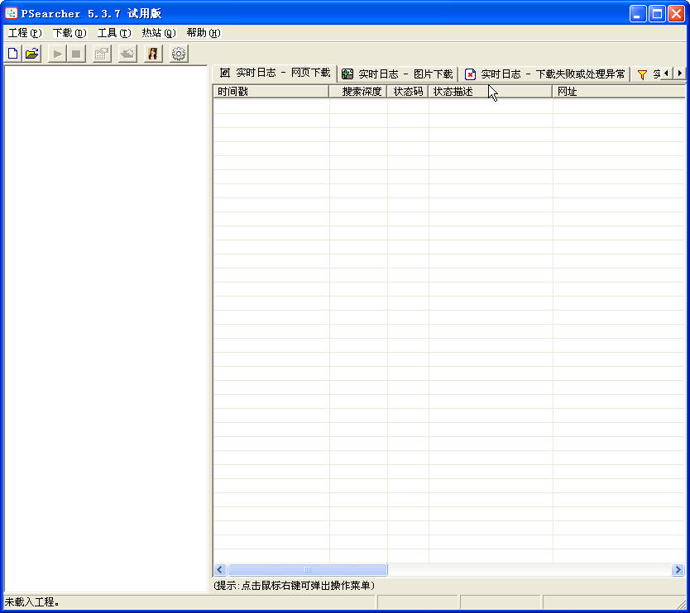Select the 实时日志 - 网页下载 tab
Image resolution: width=690 pixels, height=613 pixels.
(275, 74)
